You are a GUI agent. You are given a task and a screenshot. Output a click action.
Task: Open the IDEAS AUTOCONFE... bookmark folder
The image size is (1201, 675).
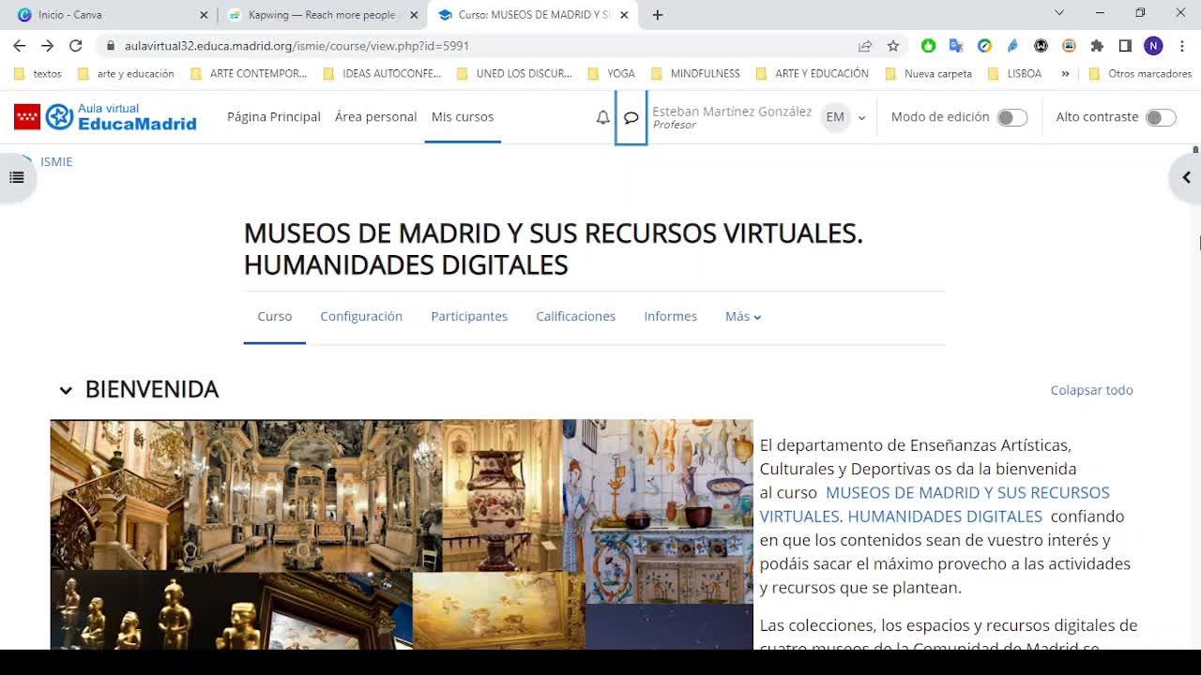[x=382, y=73]
